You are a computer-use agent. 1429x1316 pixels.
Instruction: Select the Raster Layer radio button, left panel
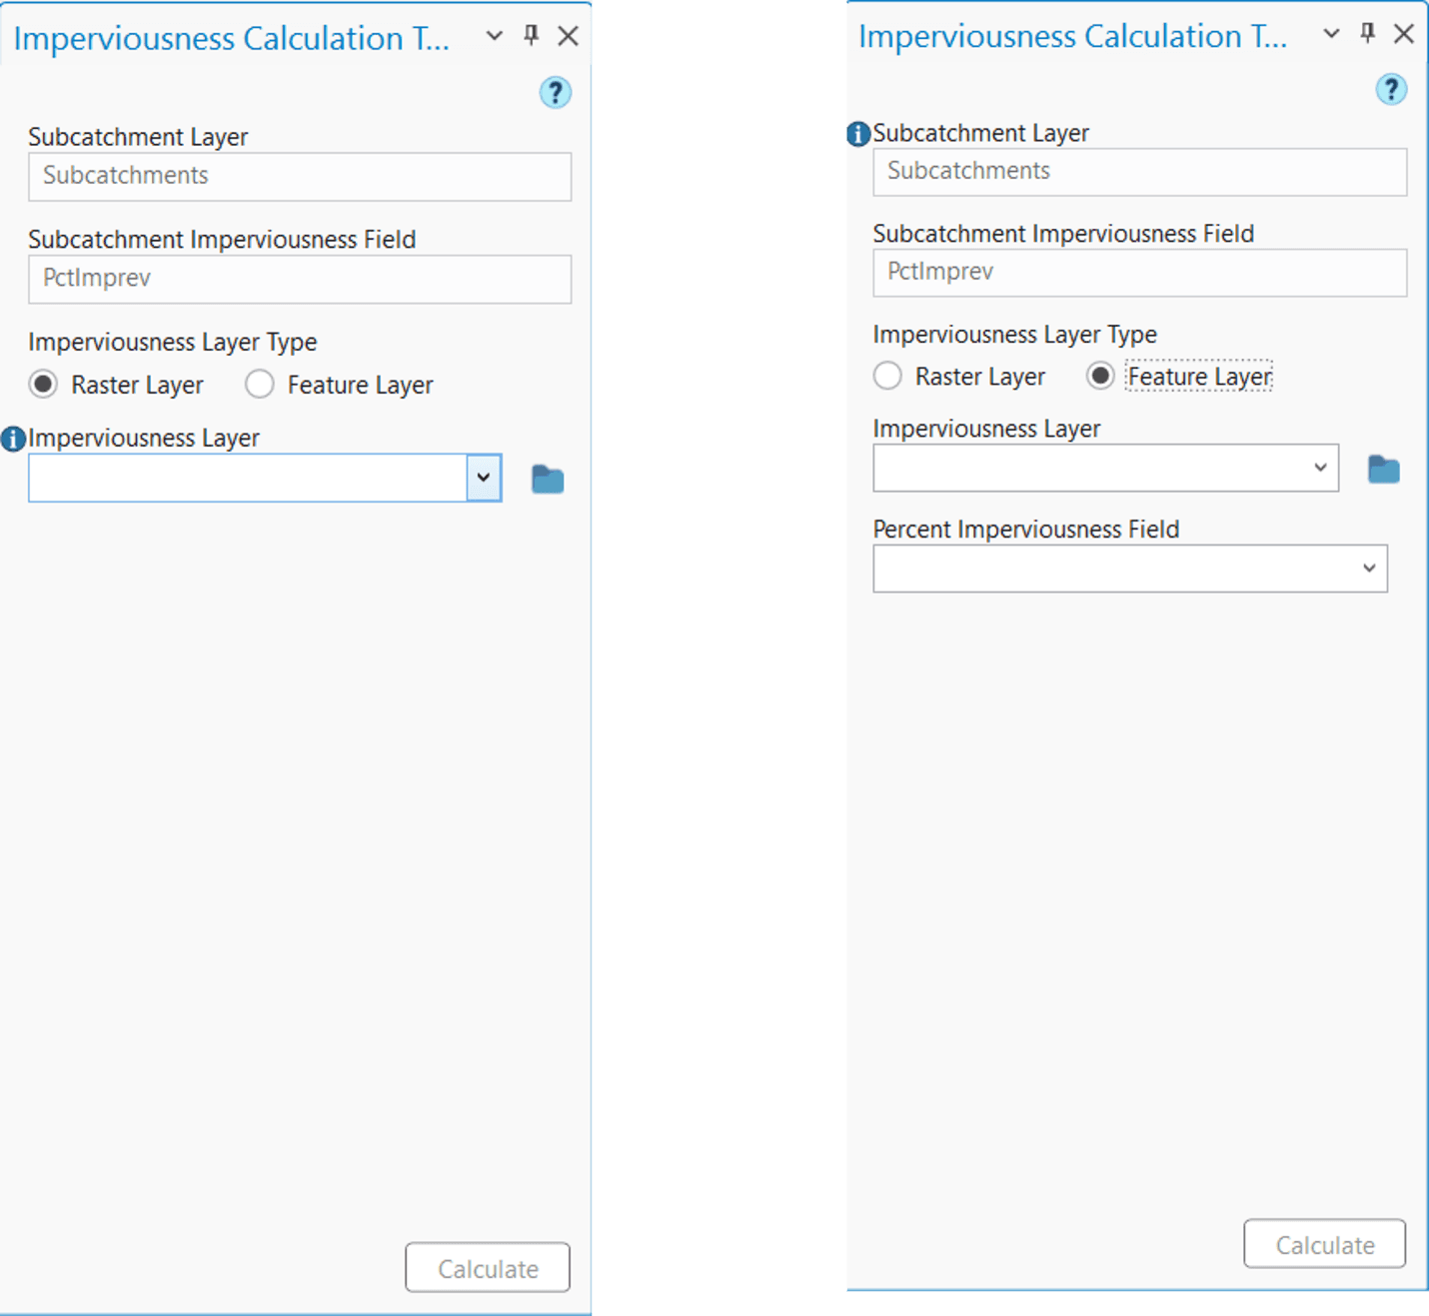click(43, 384)
